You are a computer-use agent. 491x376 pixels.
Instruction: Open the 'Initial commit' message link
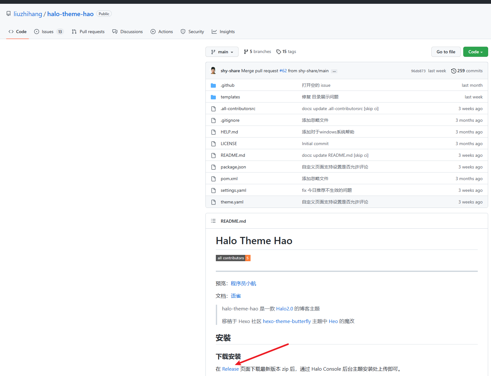[x=315, y=144]
